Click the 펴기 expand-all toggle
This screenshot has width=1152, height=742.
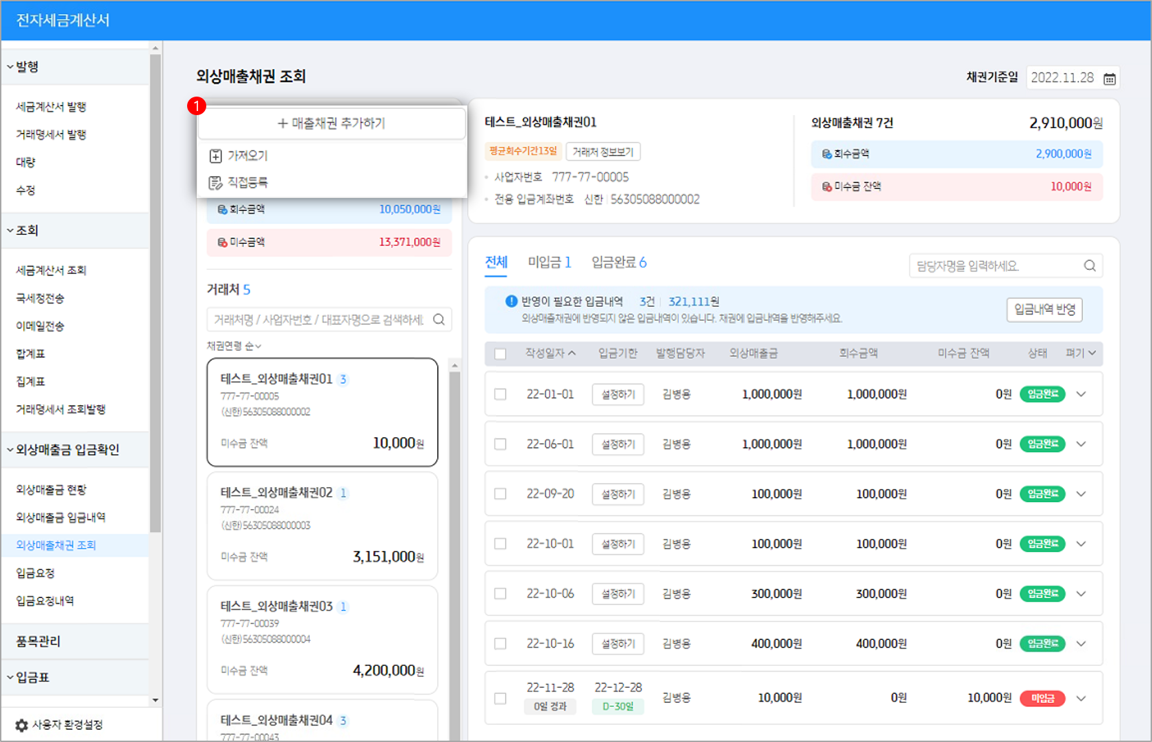[1081, 353]
